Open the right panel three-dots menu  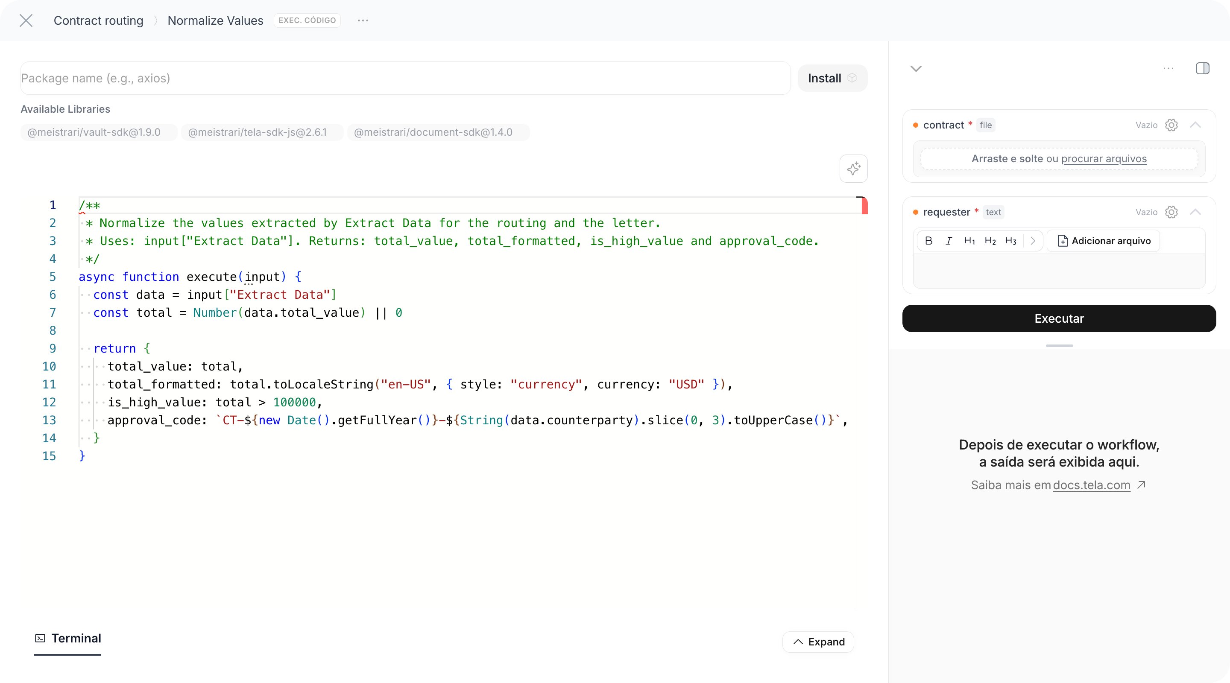1168,68
